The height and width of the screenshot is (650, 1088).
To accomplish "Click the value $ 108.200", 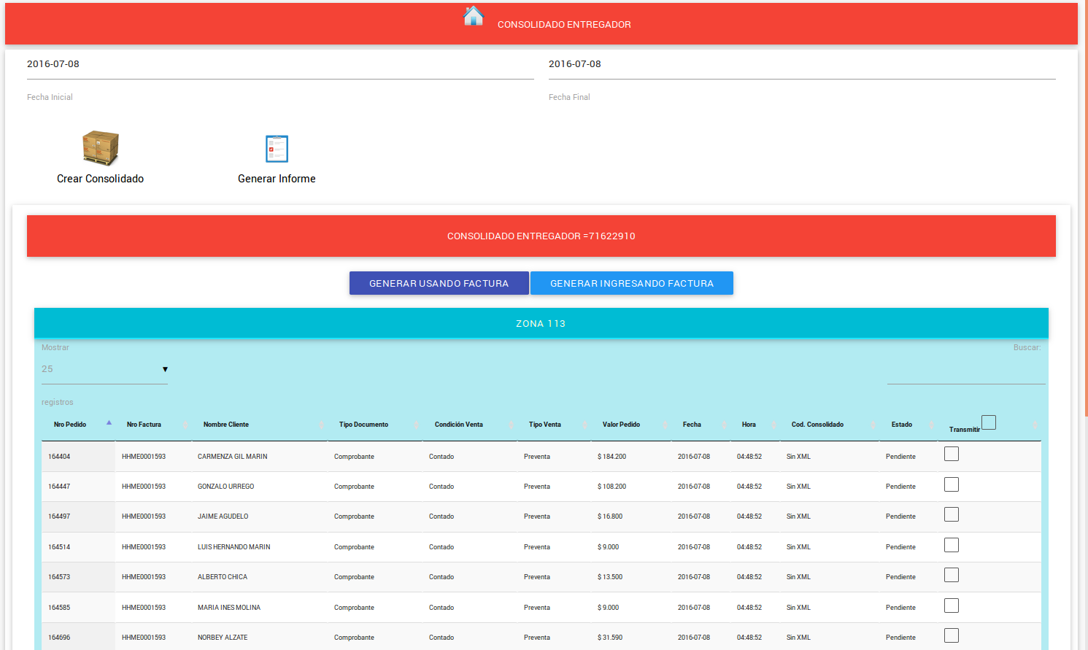I will pos(611,487).
